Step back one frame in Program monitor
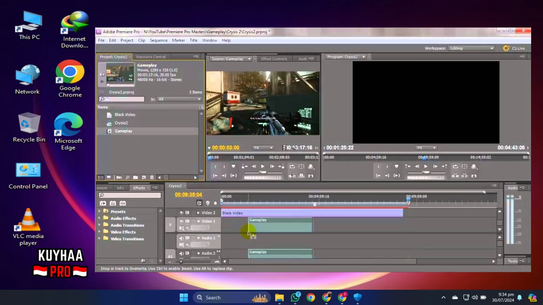This screenshot has width=543, height=305. tap(417, 166)
